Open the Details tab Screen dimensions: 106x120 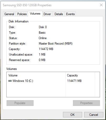(x=59, y=14)
